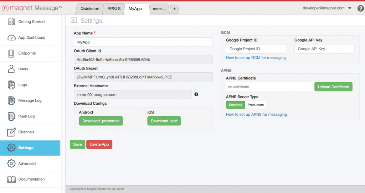The width and height of the screenshot is (365, 193).
Task: Click the OAuth Client Id field
Action: [x=143, y=60]
